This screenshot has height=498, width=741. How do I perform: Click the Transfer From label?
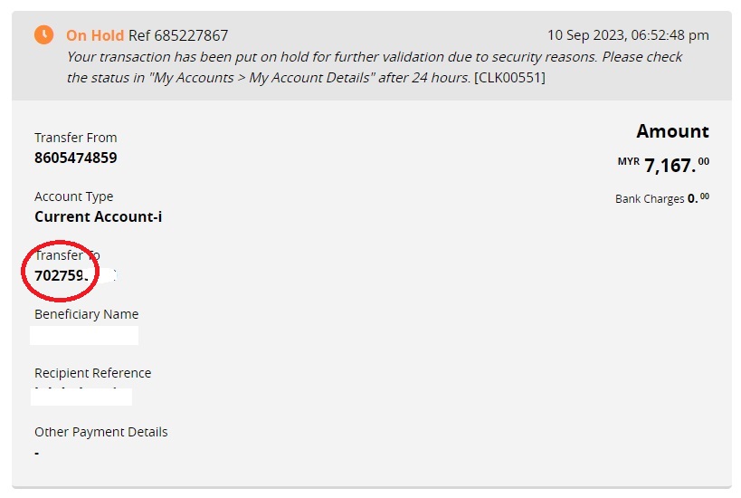76,138
